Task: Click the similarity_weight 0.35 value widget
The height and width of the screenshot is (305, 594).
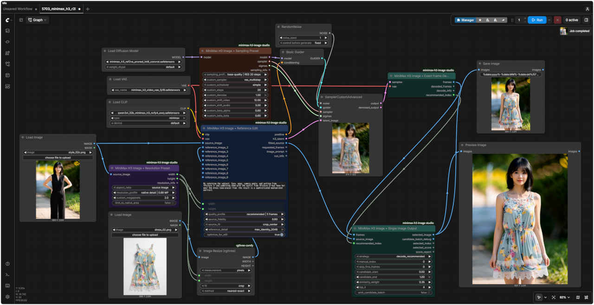Action: coord(394,282)
